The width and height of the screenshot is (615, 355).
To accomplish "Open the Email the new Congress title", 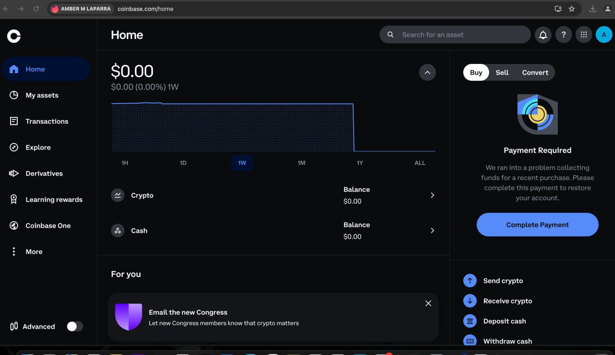I will 188,312.
